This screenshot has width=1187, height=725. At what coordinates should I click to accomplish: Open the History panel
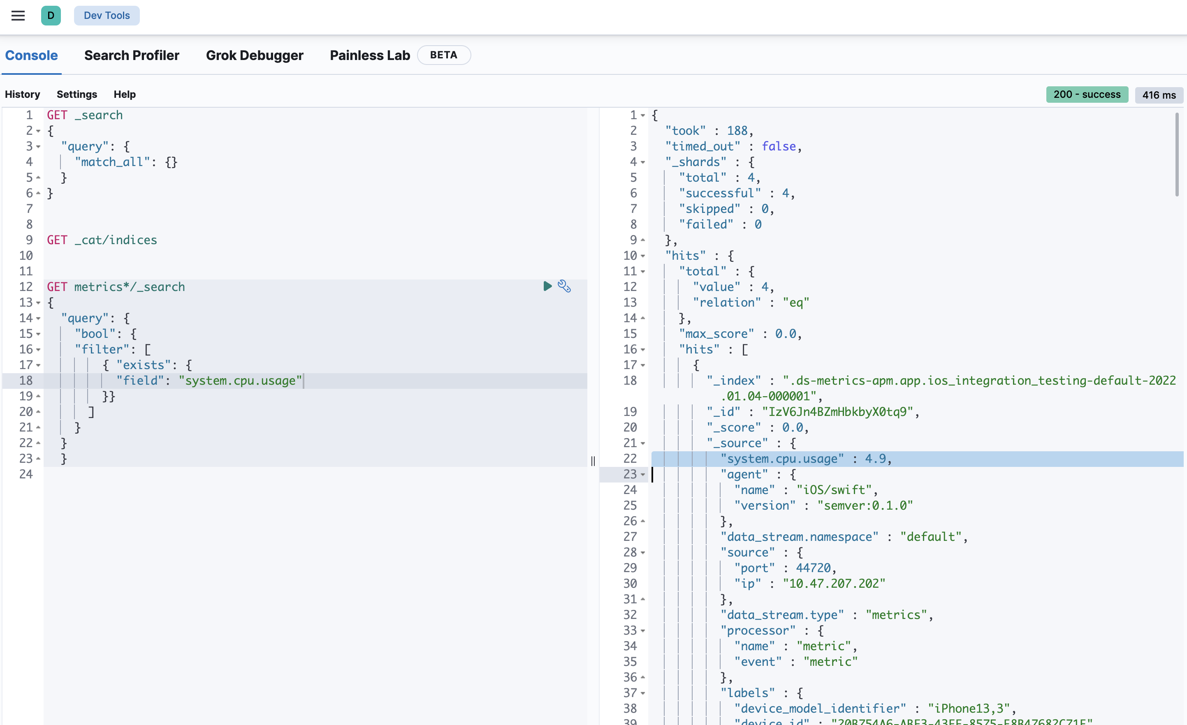(x=22, y=94)
